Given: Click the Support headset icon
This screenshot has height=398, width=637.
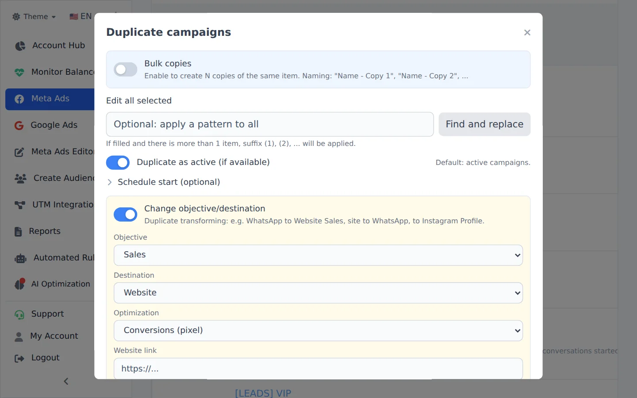Looking at the screenshot, I should [x=19, y=314].
